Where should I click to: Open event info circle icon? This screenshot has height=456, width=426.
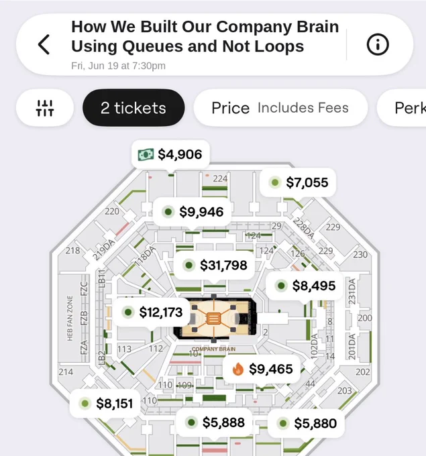point(378,44)
